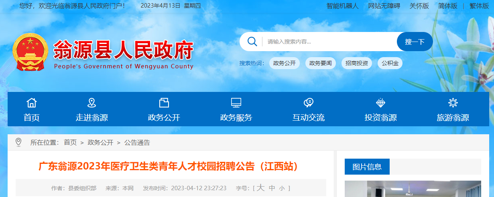494x197 pixels.
Task: Click the author text 县委组织部
Action: [x=82, y=188]
